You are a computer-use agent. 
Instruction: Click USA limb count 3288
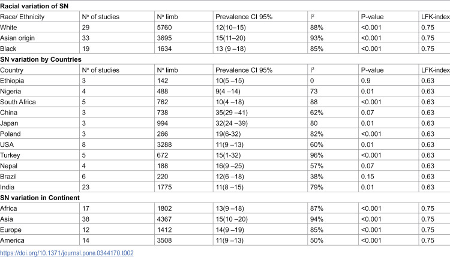coord(164,144)
